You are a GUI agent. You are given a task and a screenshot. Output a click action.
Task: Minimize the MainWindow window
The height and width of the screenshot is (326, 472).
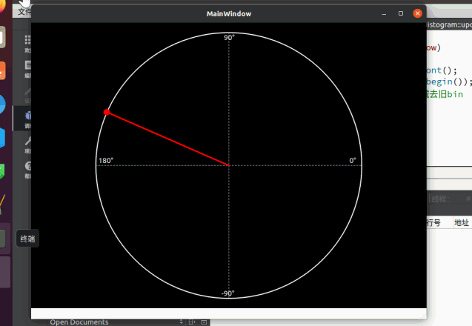(x=384, y=13)
